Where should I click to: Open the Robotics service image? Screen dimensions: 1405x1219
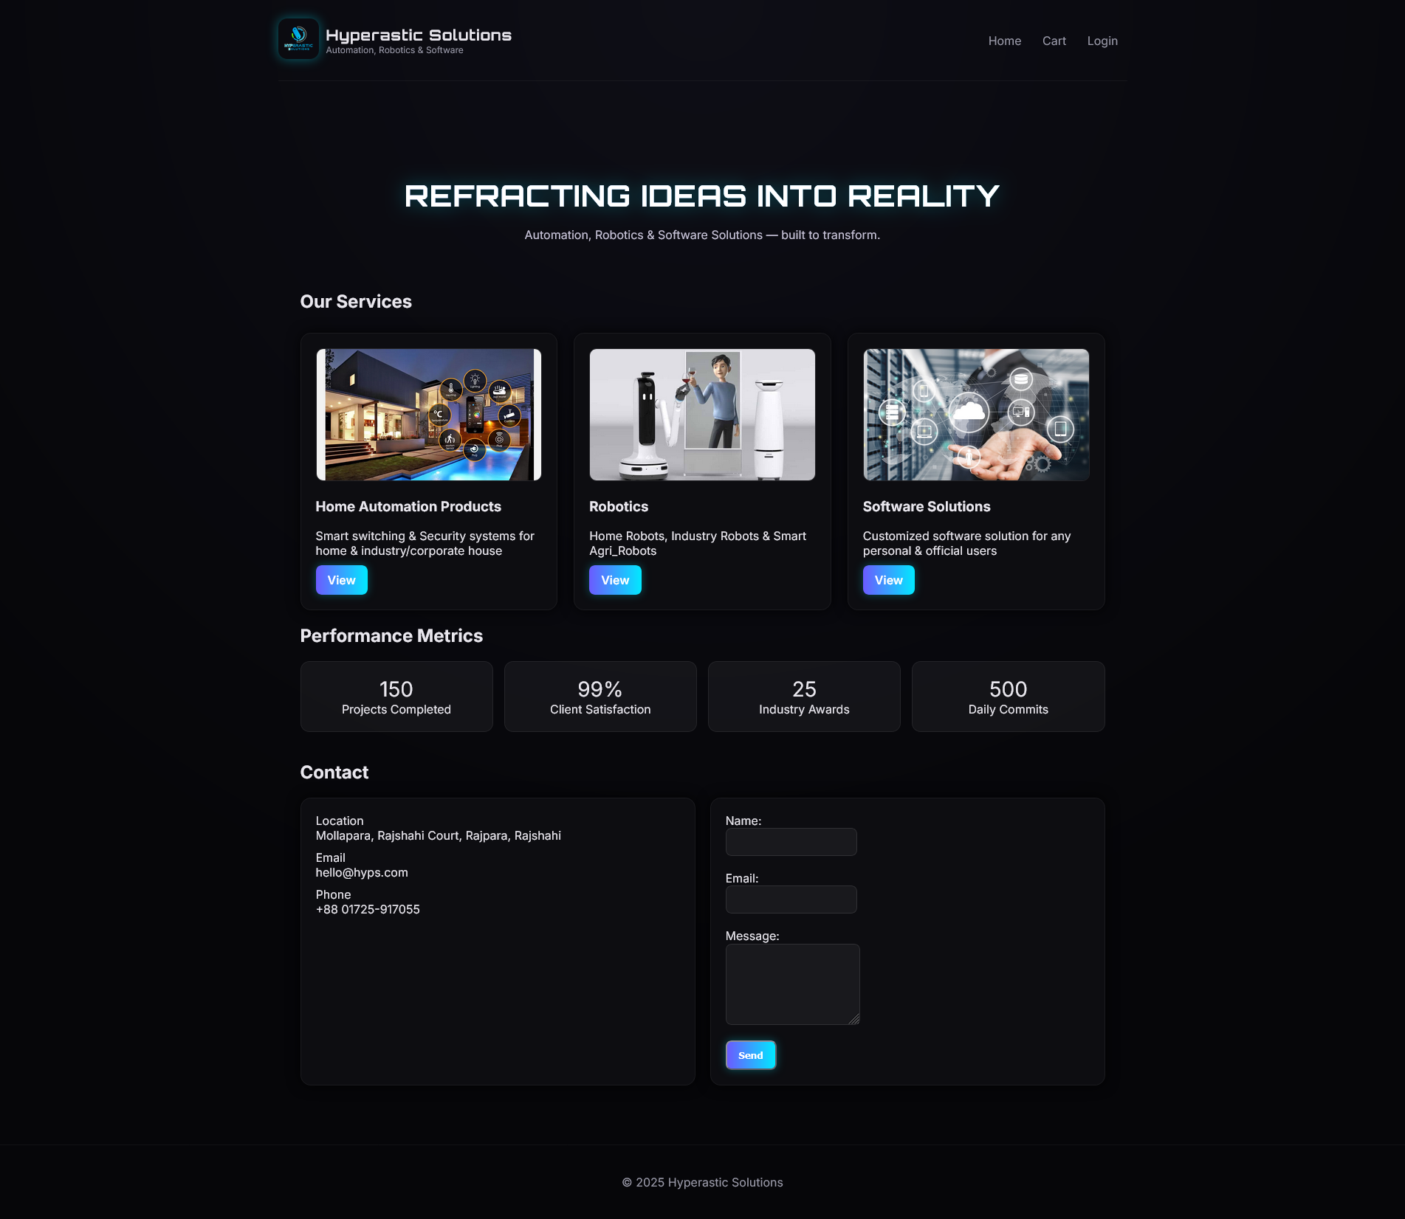tap(702, 415)
